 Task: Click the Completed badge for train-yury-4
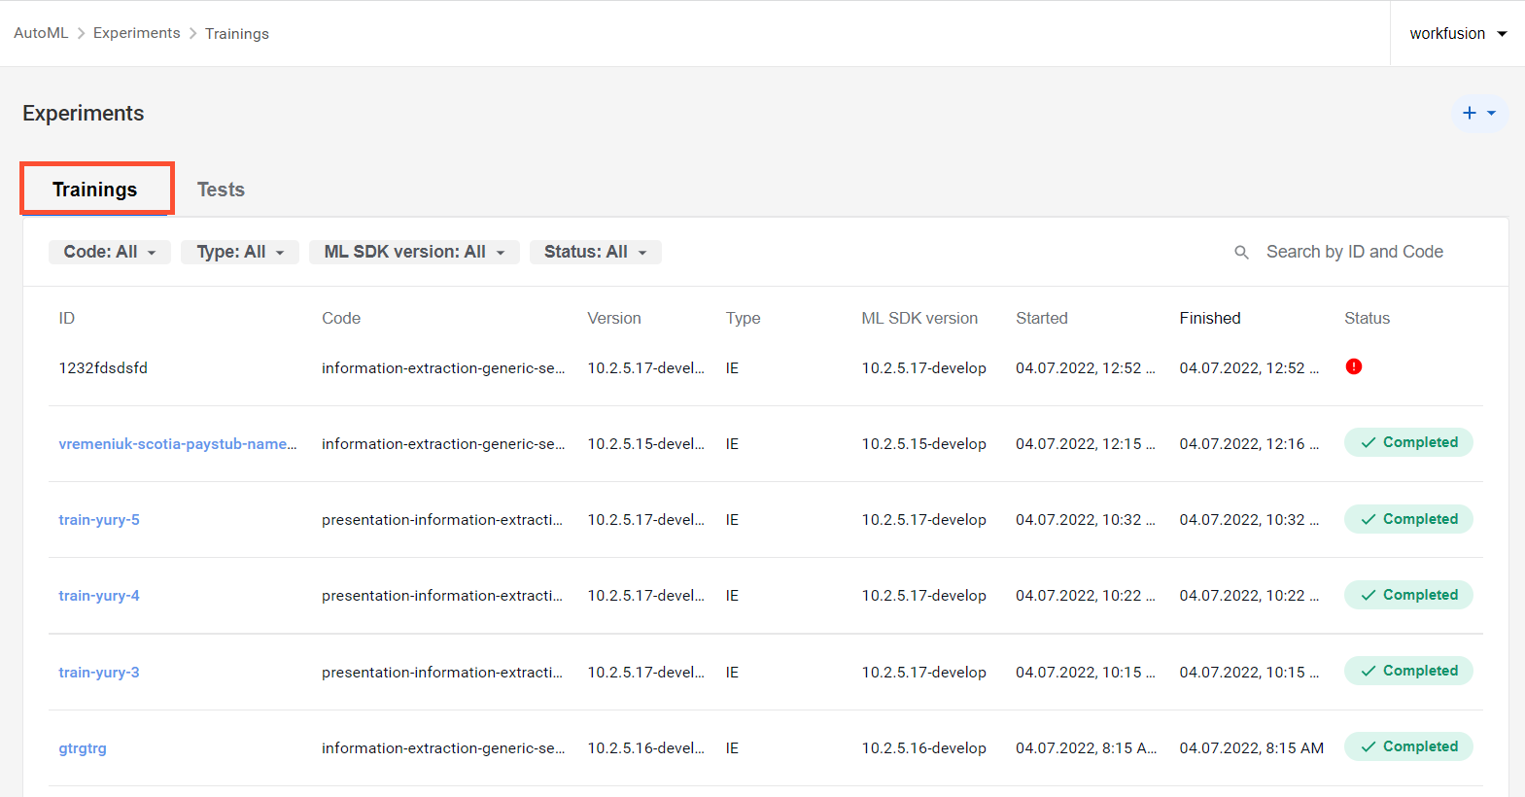click(x=1408, y=595)
